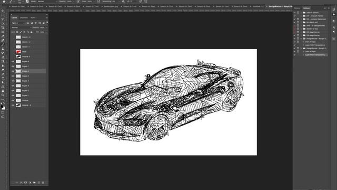This screenshot has height=190, width=337.
Task: Toggle checkmark for DR - Airbrush Painter set
Action: coord(295,16)
